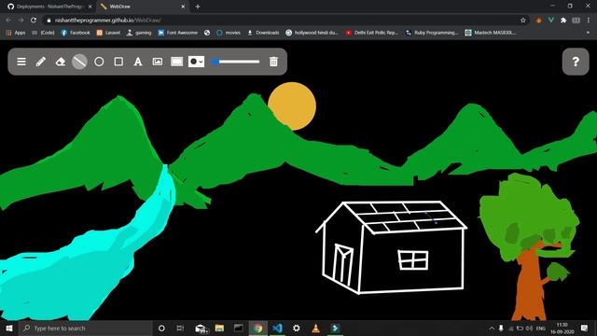Image resolution: width=597 pixels, height=336 pixels.
Task: Select the circle shape tool
Action: point(99,62)
